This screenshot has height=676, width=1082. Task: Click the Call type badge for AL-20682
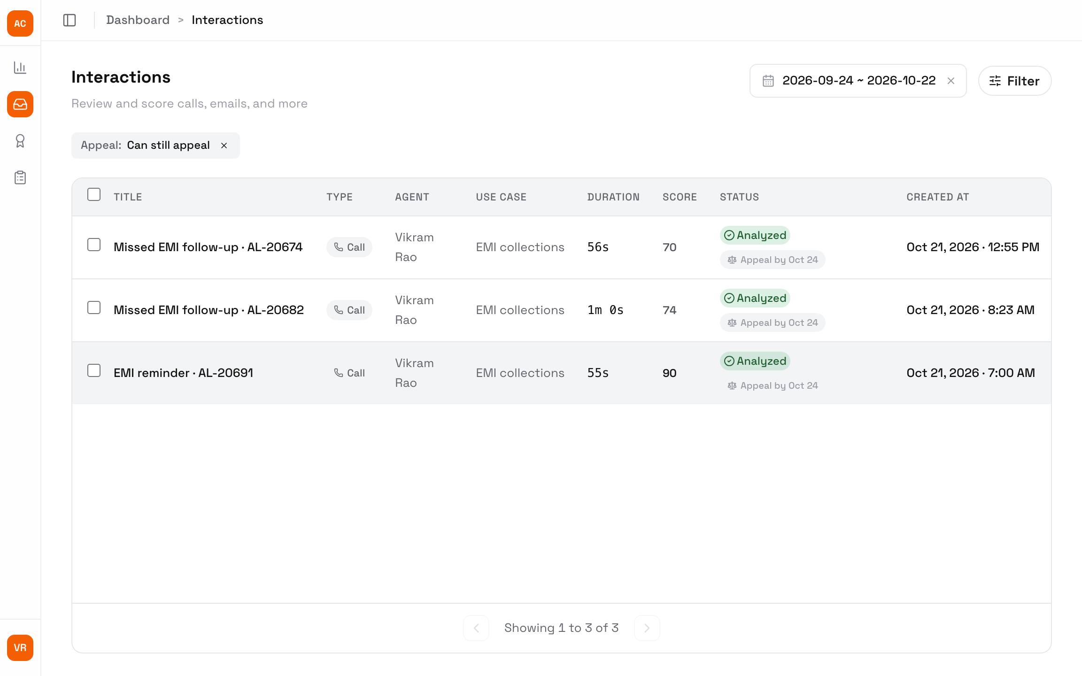coord(349,310)
